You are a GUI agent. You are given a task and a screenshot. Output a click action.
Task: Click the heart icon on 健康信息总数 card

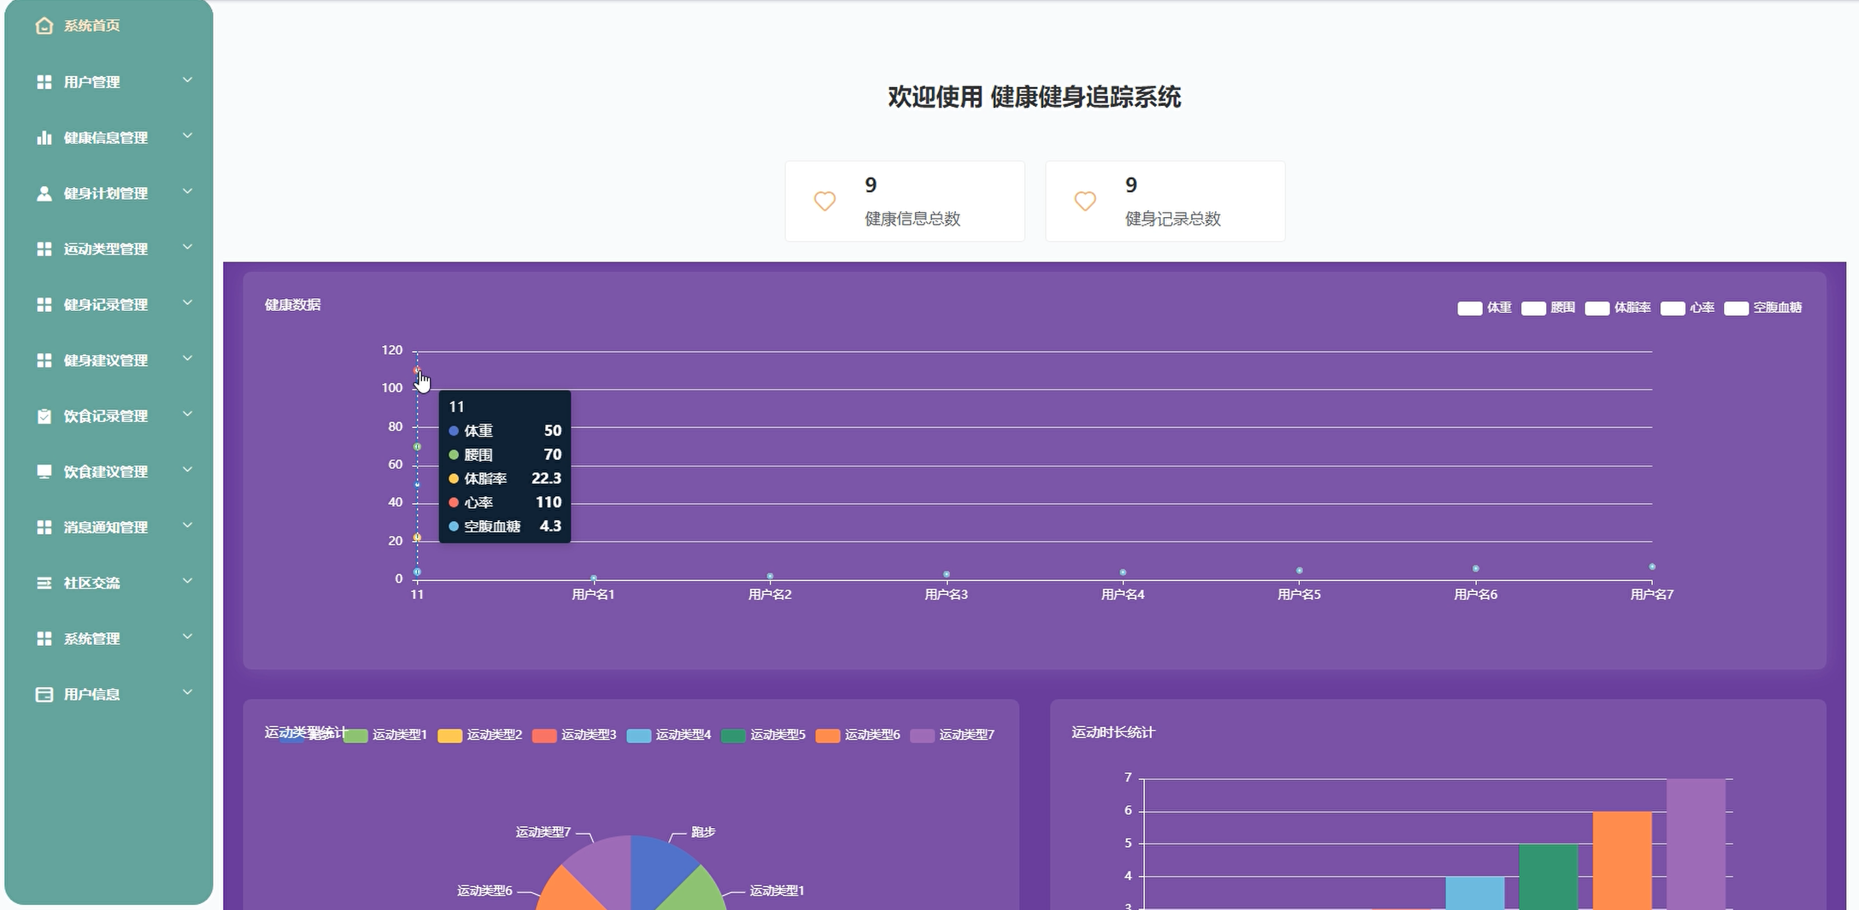824,201
